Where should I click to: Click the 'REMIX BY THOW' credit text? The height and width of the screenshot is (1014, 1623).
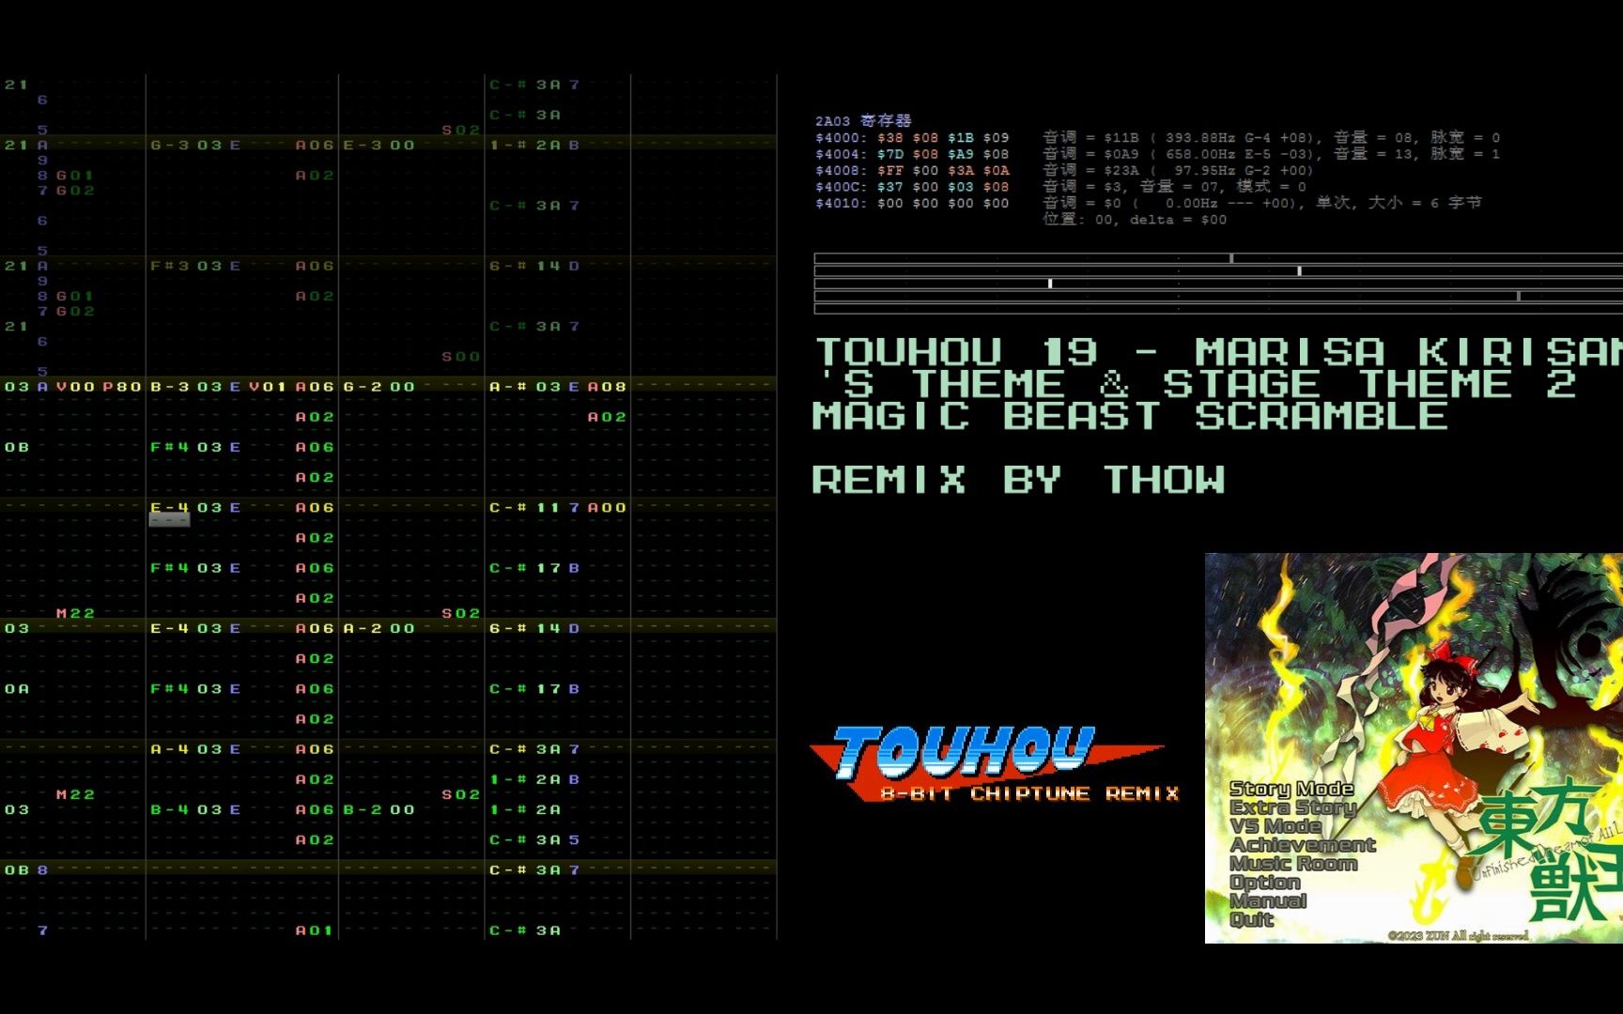(1019, 480)
